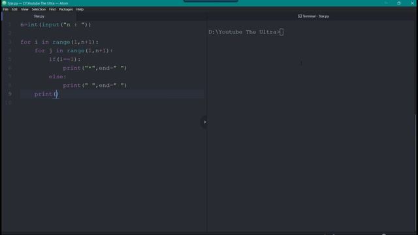Click the 'print(" ",end=" ")' code line
The image size is (418, 235).
coord(95,86)
